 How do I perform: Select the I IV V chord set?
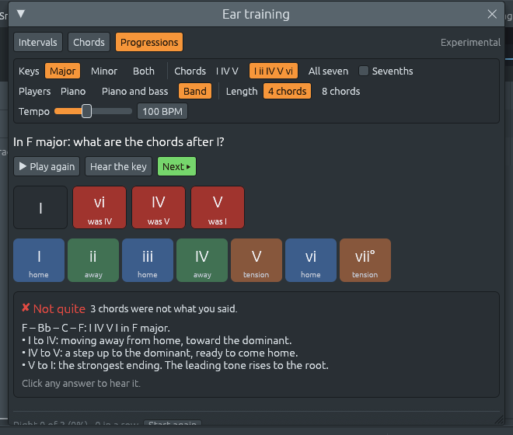tap(227, 71)
